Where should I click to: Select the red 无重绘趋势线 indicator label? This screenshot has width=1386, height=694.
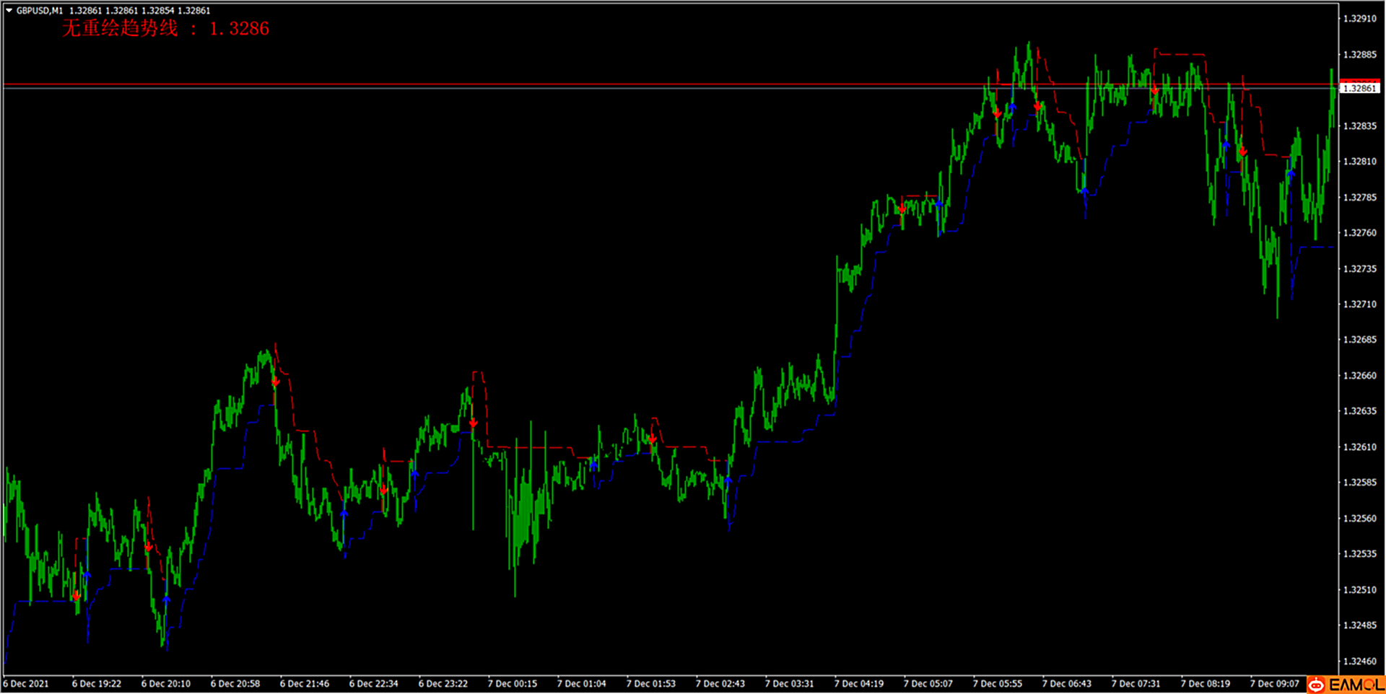click(165, 29)
